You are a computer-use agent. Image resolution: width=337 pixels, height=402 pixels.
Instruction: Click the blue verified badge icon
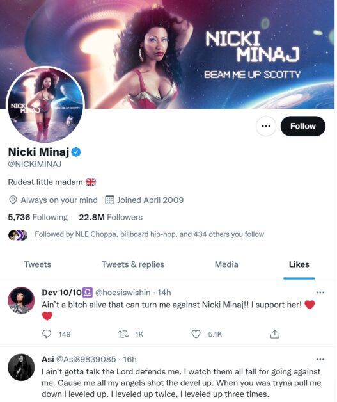coord(76,152)
